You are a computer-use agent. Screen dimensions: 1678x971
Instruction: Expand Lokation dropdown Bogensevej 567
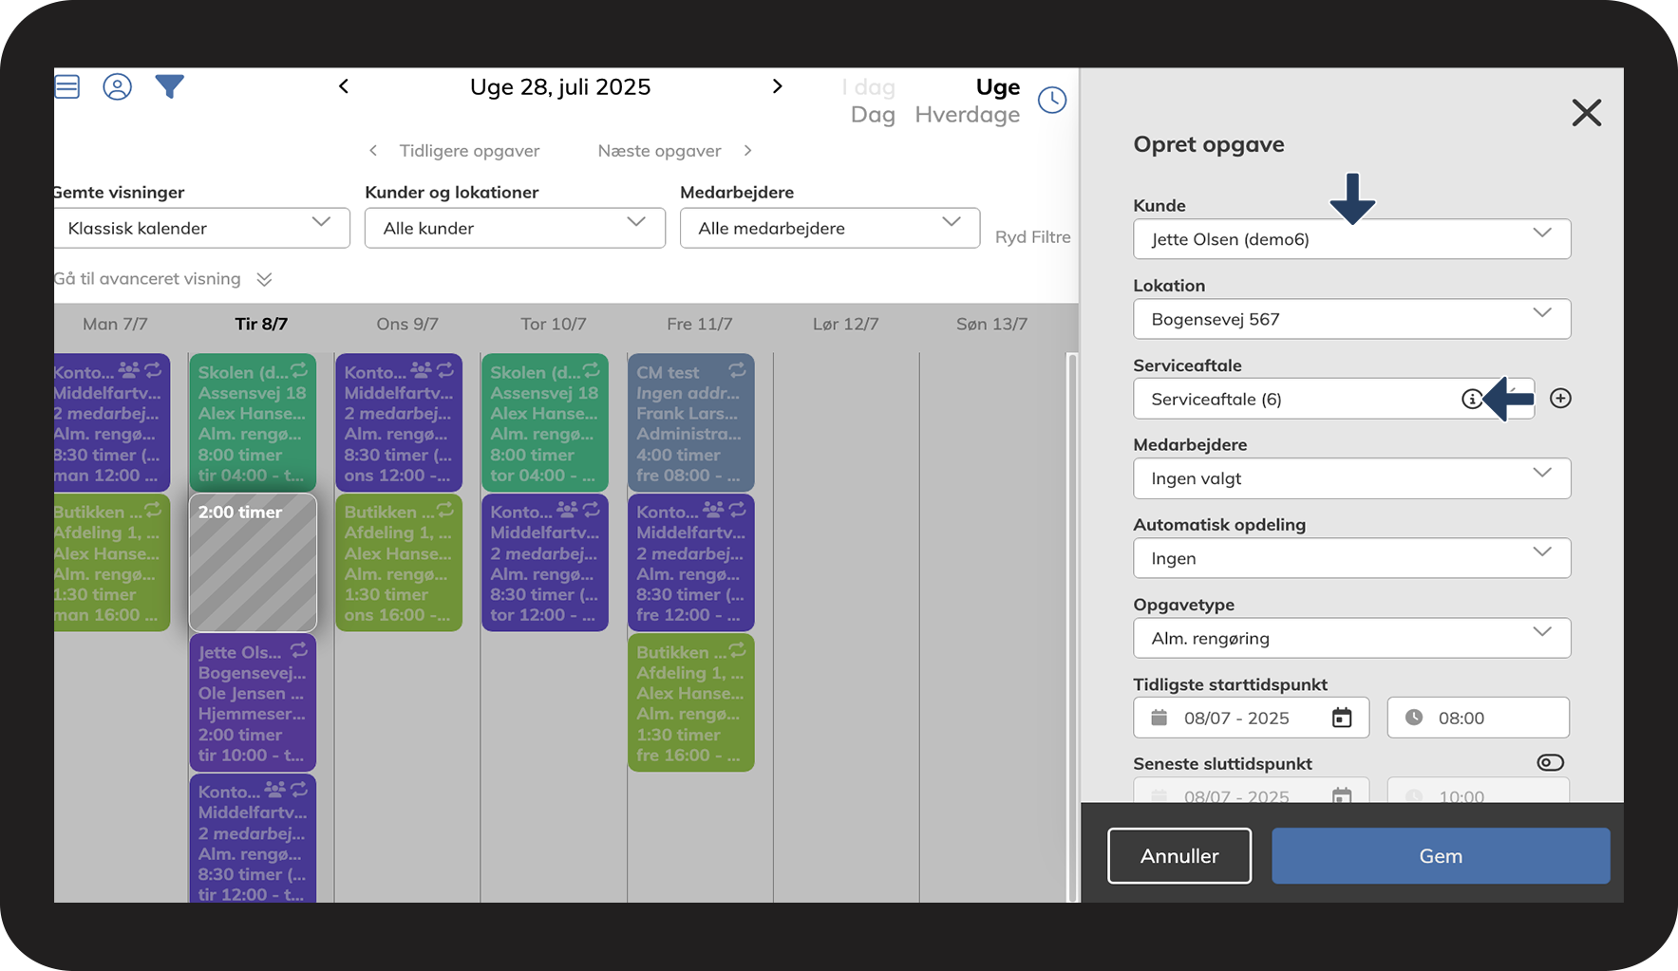(x=1351, y=319)
